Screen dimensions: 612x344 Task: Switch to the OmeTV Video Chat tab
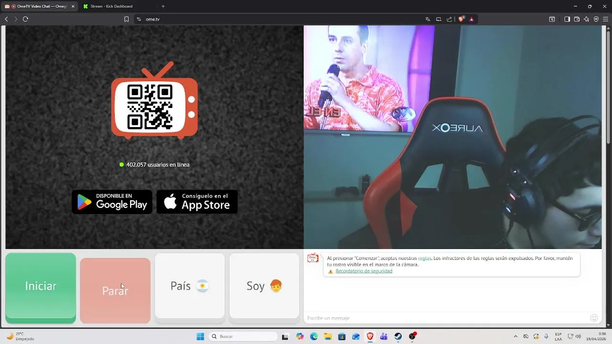pyautogui.click(x=38, y=6)
